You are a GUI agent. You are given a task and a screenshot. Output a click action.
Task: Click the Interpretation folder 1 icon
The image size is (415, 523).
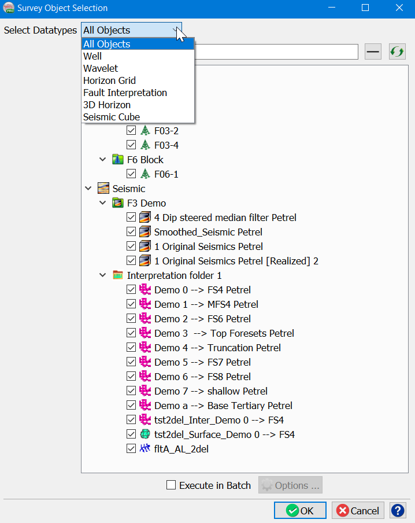point(118,275)
